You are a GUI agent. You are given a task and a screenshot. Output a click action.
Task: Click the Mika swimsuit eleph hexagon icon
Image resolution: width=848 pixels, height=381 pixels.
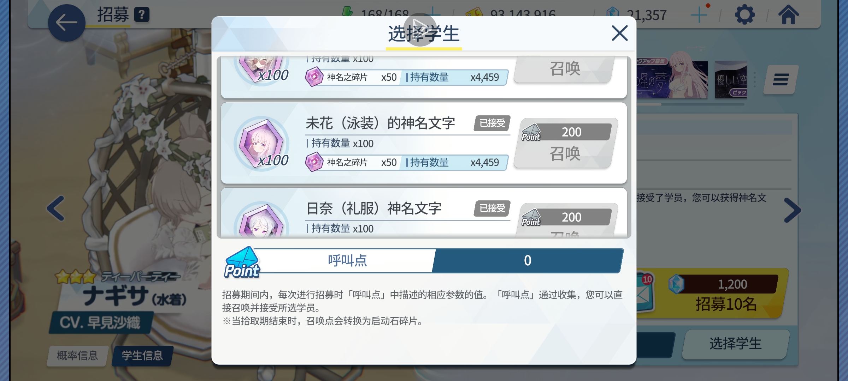(261, 144)
